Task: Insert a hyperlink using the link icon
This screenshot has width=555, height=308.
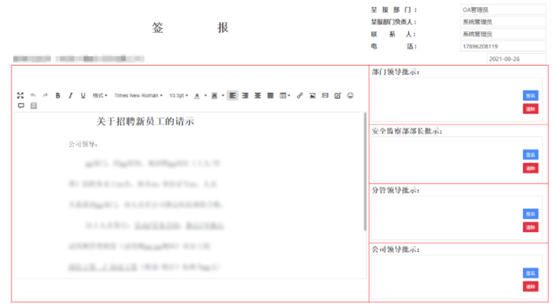Action: [300, 95]
